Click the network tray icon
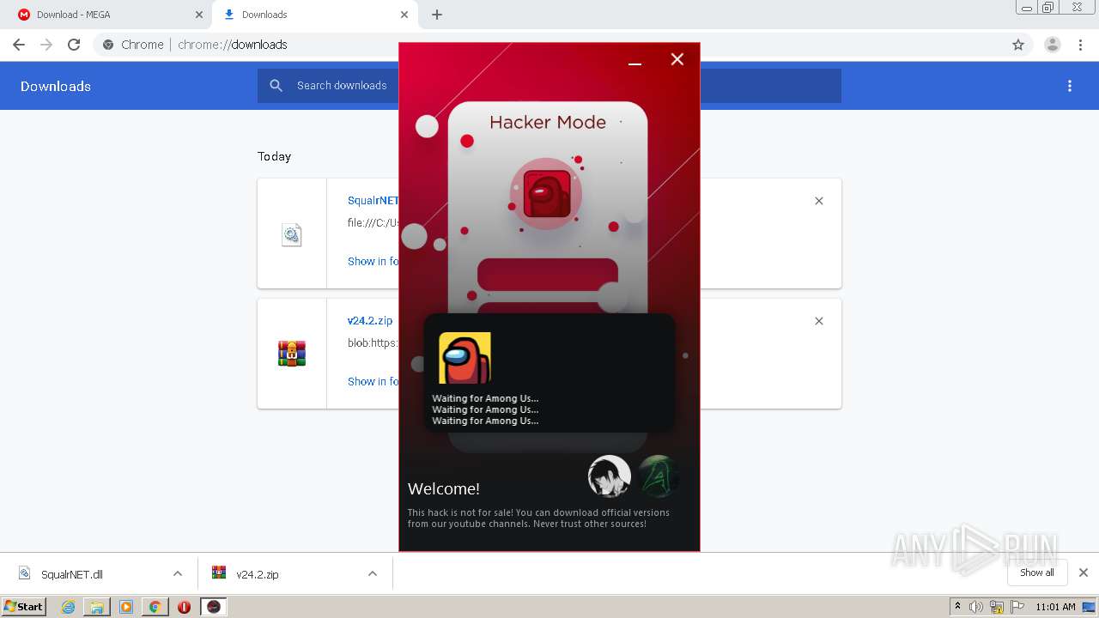Viewport: 1099px width, 618px height. point(997,607)
